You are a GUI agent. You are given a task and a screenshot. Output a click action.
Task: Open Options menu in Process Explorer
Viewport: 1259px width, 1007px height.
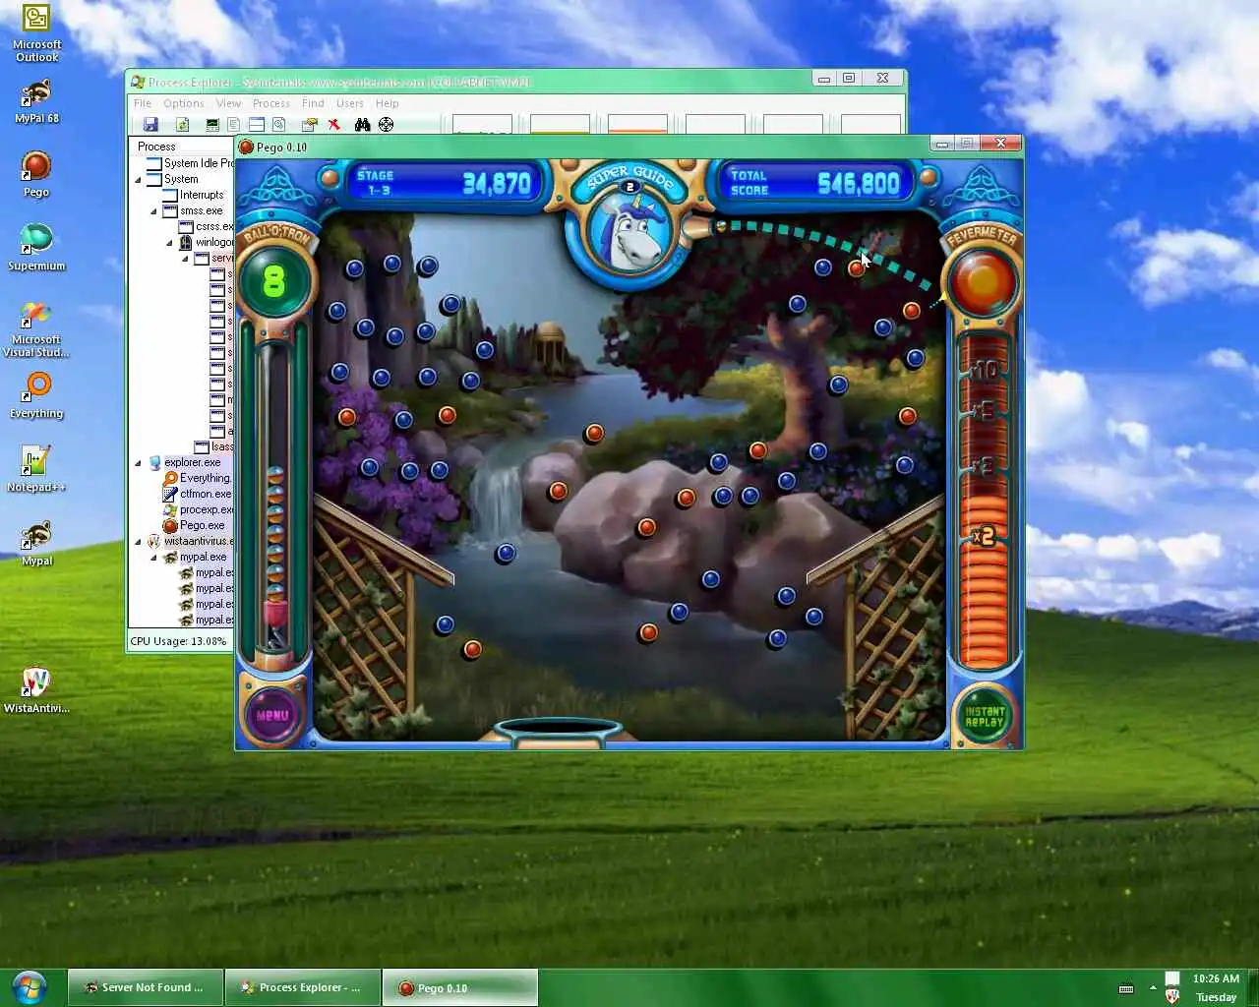(x=184, y=103)
